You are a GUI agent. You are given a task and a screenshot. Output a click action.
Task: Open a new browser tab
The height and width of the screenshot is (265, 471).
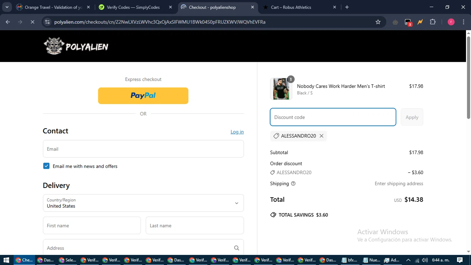coord(347,7)
